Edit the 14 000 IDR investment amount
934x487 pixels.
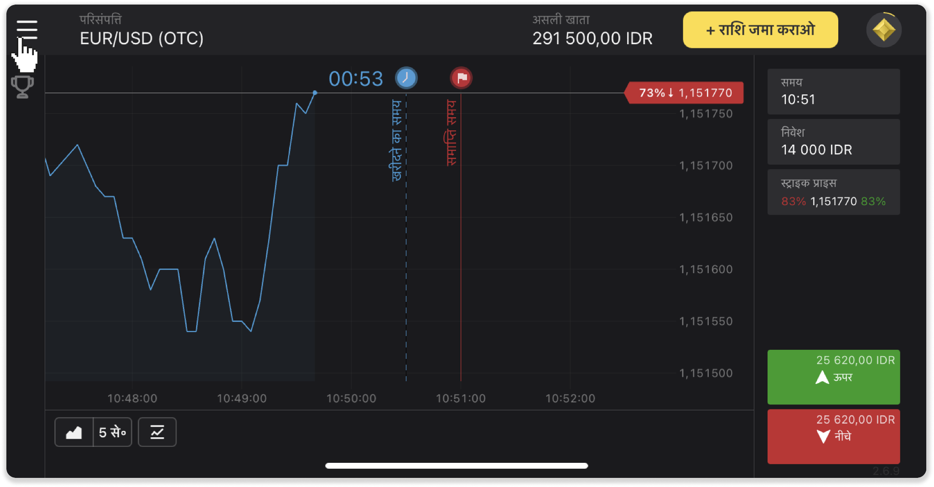[833, 142]
